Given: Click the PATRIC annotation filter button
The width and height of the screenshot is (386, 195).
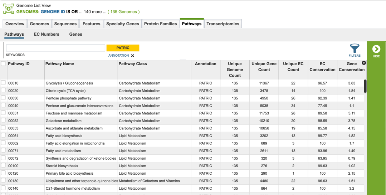Looking at the screenshot, I should [x=123, y=48].
